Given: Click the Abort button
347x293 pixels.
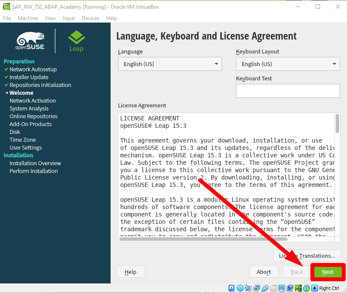Looking at the screenshot, I should [x=264, y=272].
